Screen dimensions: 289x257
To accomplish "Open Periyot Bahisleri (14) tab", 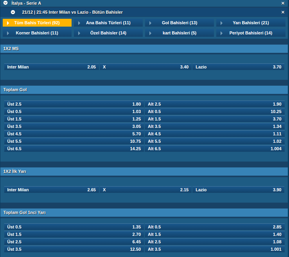I will (251, 33).
